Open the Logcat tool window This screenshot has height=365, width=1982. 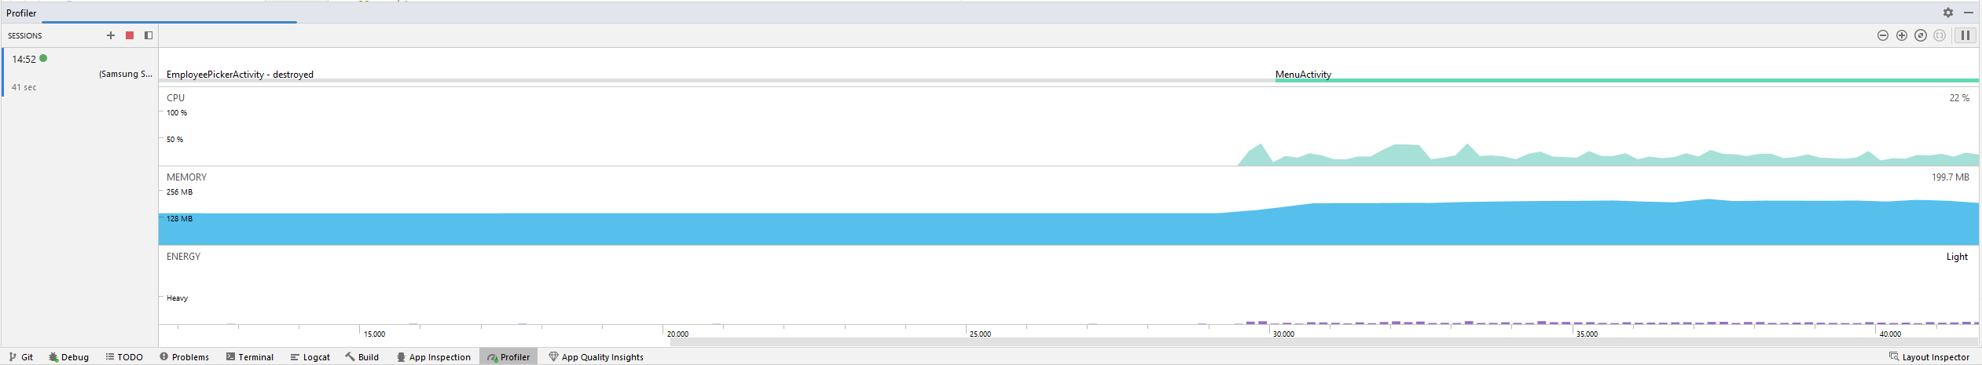310,357
